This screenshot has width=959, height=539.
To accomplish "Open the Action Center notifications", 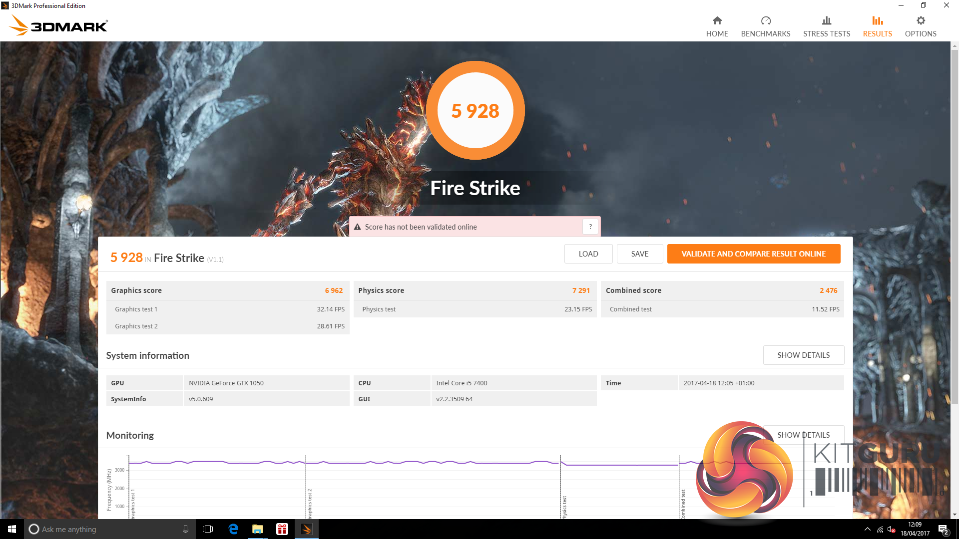I will coord(943,530).
